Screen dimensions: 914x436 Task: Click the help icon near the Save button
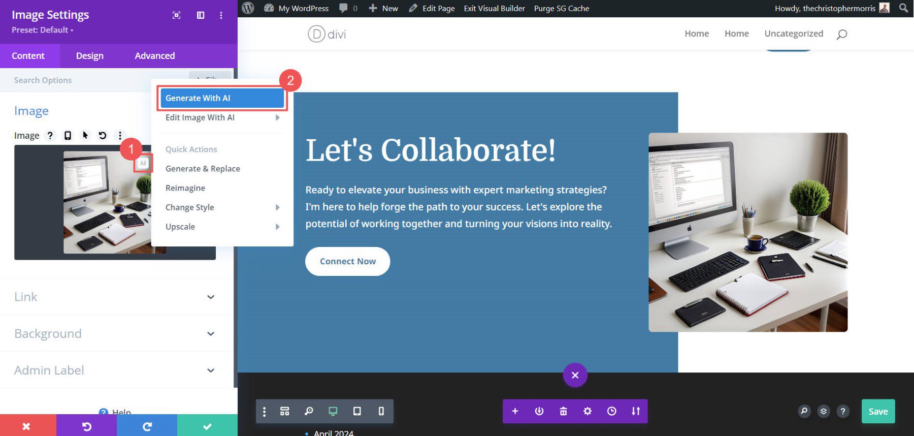(x=843, y=411)
